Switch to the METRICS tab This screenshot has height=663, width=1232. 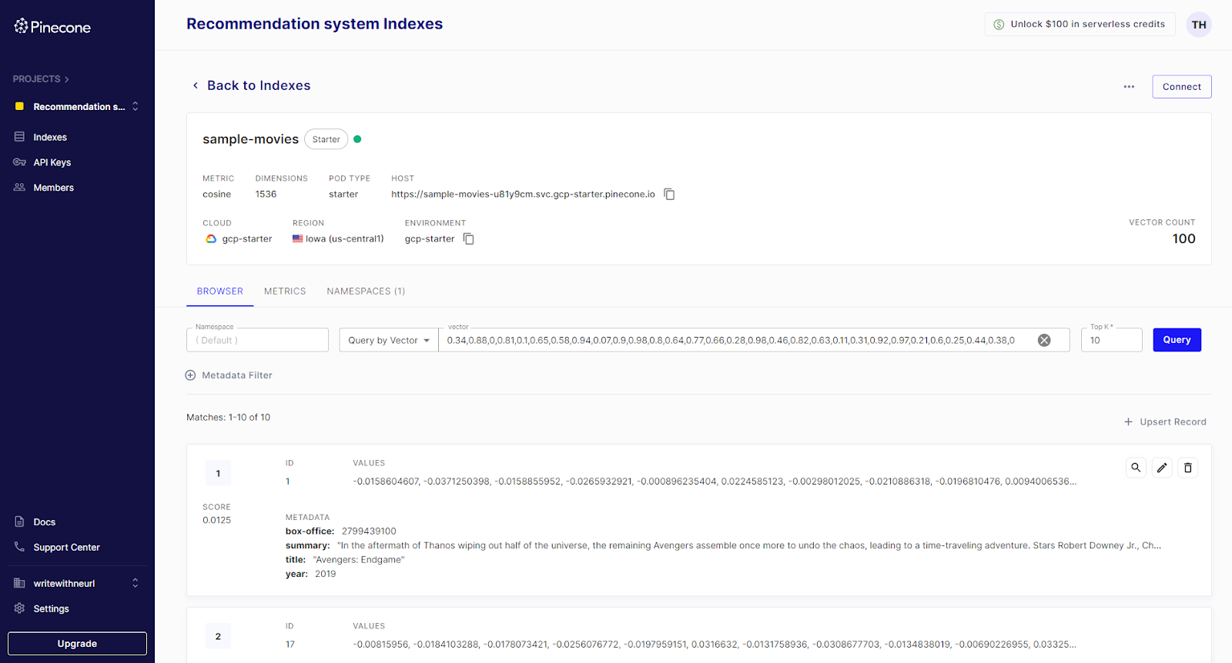pos(285,292)
